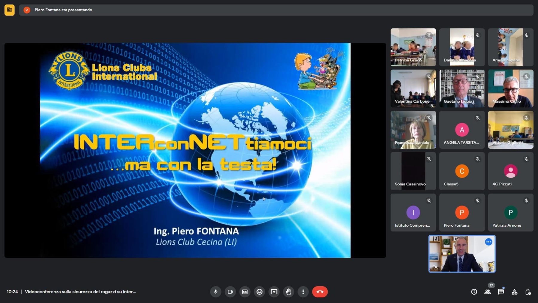
Task: Click muted mic icon on Amelia Capano tile
Action: [526, 35]
